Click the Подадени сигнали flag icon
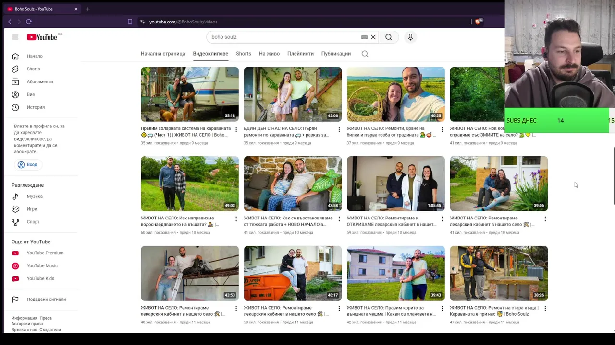 [x=15, y=299]
